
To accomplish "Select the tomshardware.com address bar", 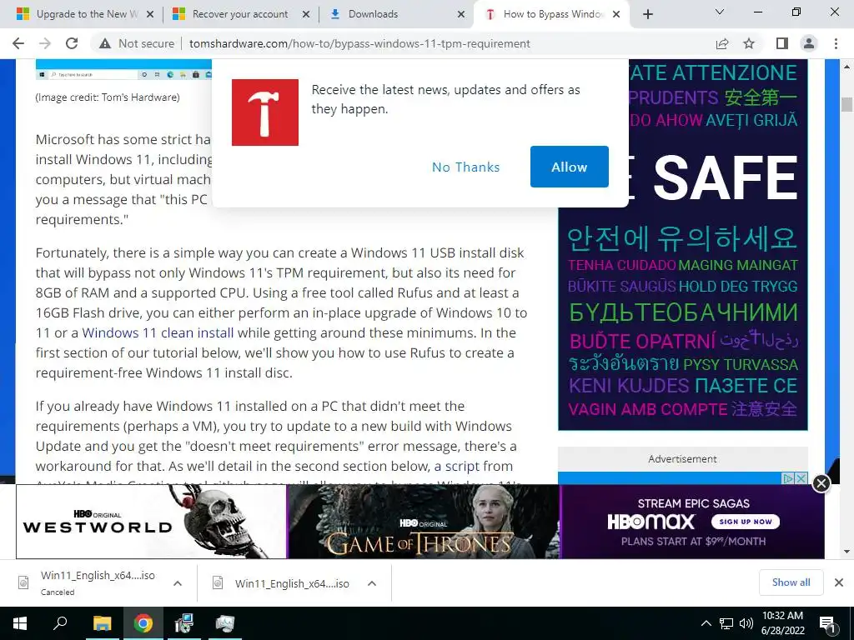I will (359, 43).
